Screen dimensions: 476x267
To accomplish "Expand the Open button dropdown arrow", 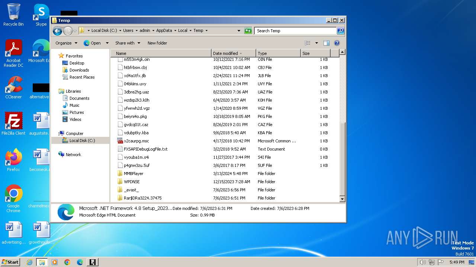I will click(107, 43).
